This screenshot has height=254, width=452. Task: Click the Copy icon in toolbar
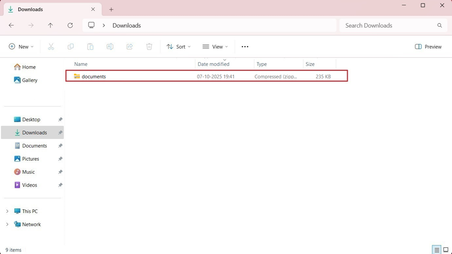tap(71, 47)
